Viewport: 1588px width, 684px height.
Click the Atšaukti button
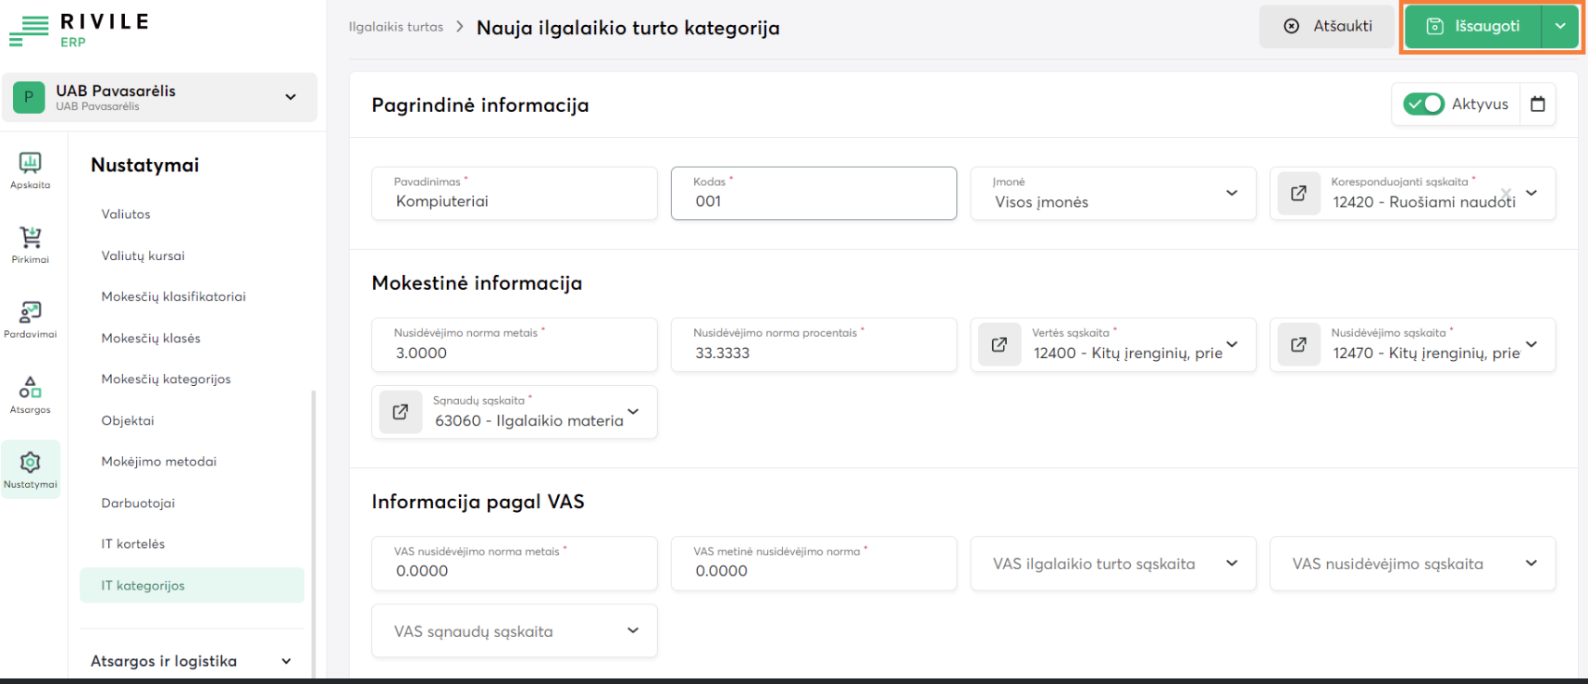(x=1327, y=27)
